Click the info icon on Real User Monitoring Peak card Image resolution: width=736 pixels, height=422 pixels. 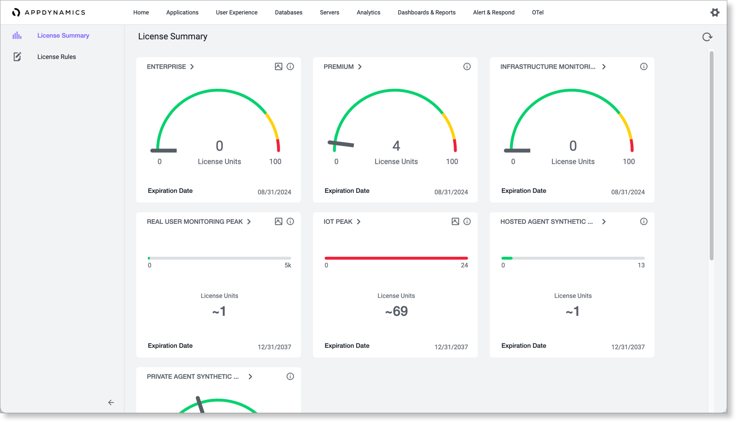pyautogui.click(x=290, y=221)
